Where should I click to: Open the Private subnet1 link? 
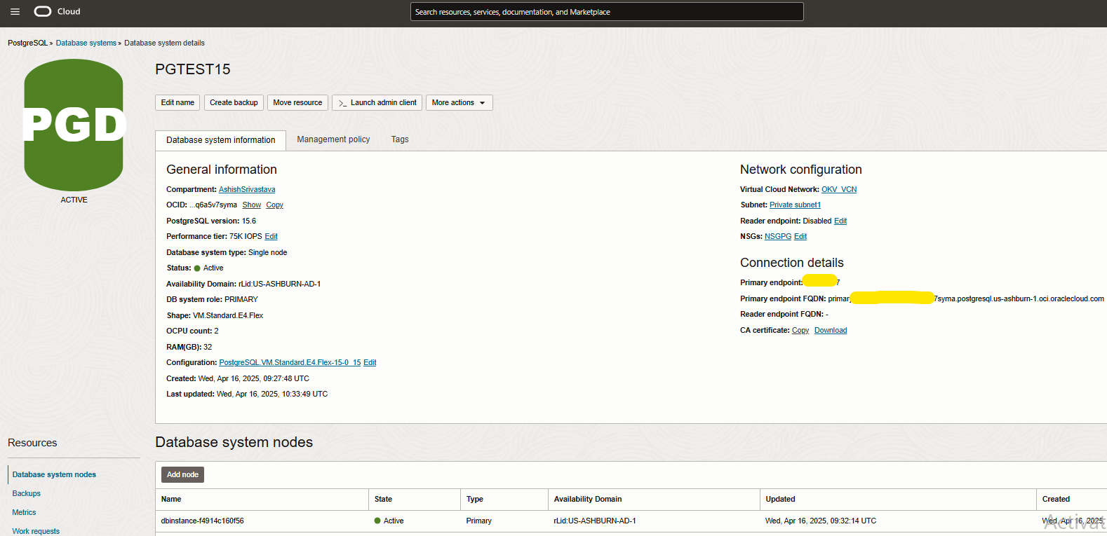[795, 205]
